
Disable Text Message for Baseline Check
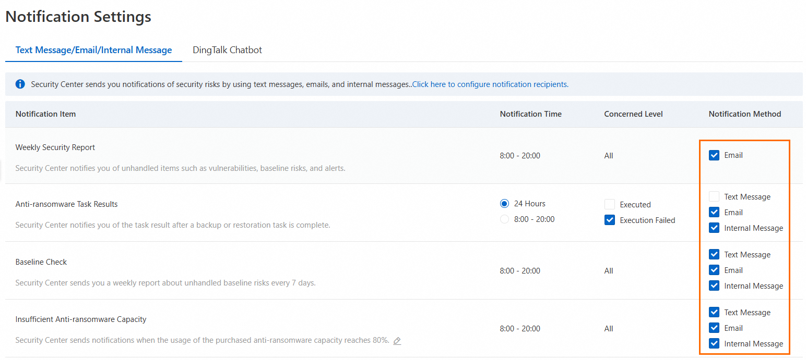pyautogui.click(x=714, y=255)
